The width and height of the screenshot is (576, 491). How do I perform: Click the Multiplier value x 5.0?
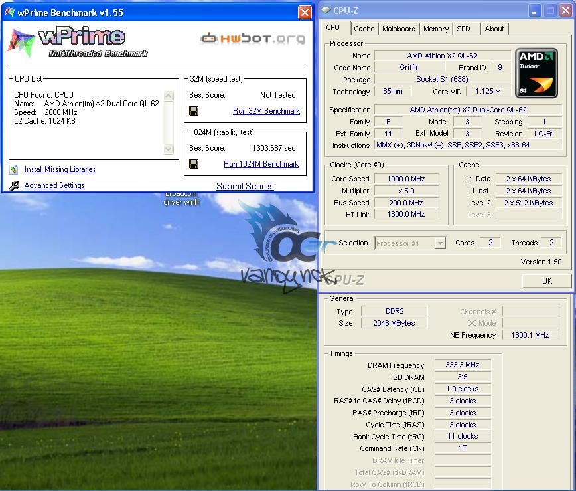[406, 191]
